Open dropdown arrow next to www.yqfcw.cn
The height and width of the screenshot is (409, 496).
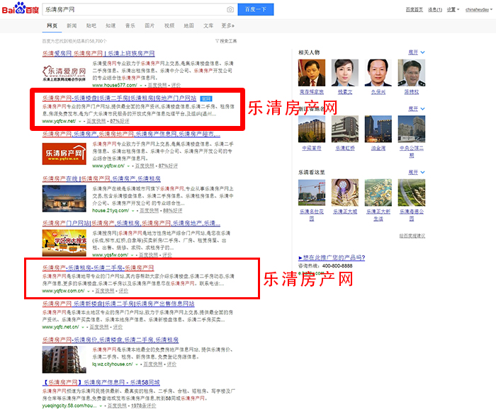click(x=128, y=166)
